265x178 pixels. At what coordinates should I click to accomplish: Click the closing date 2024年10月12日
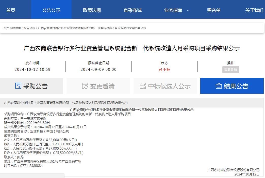[247, 174]
